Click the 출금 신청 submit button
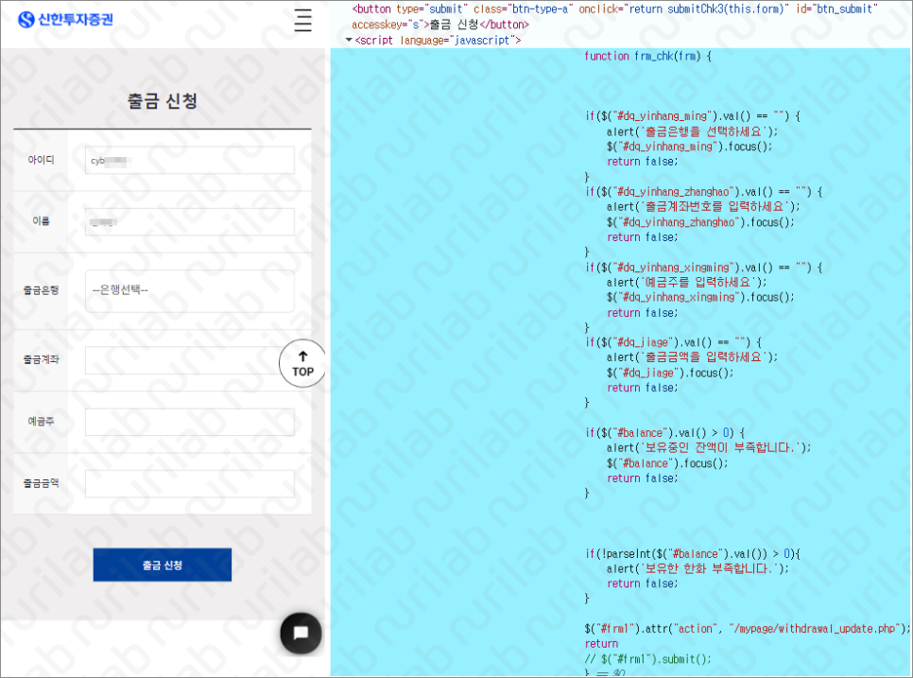 163,565
